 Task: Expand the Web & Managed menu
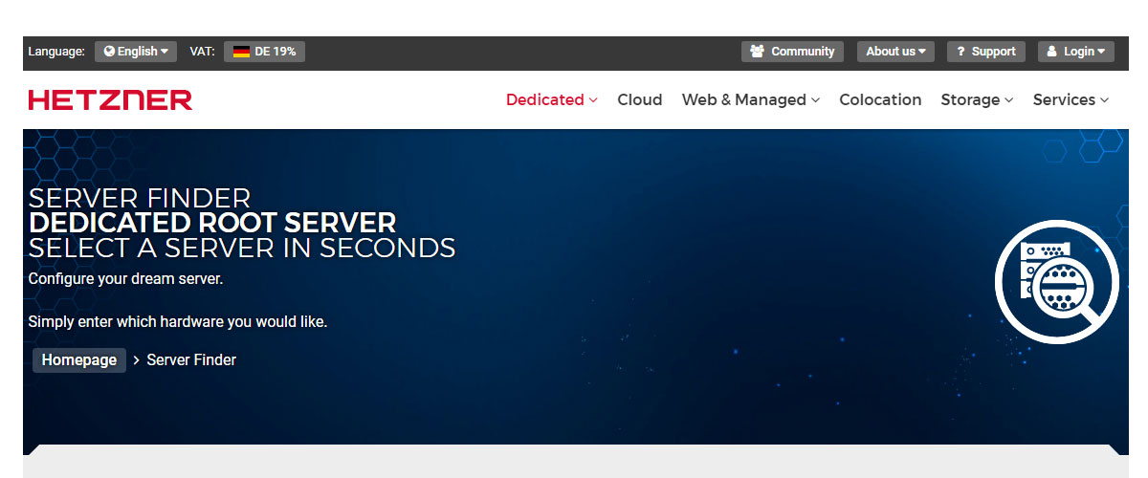[751, 99]
